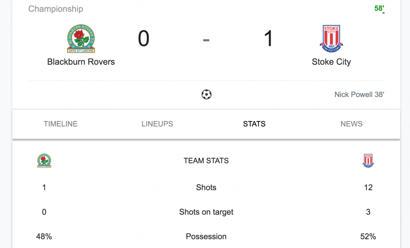Click the large Blackburn Rovers crest
The width and height of the screenshot is (410, 248).
81,39
